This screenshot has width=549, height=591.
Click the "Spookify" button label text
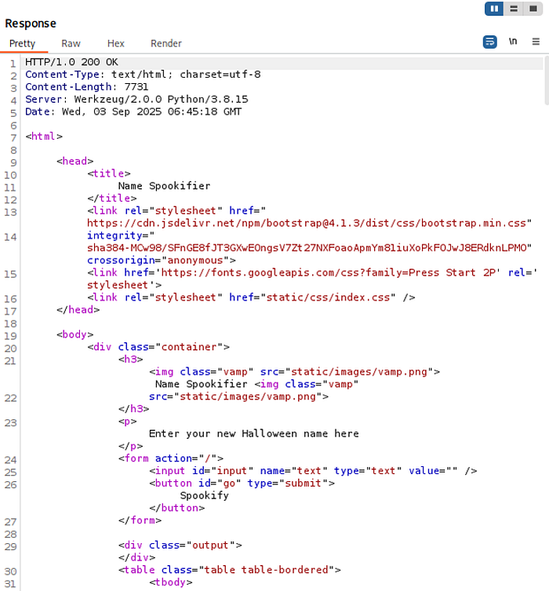coord(204,496)
